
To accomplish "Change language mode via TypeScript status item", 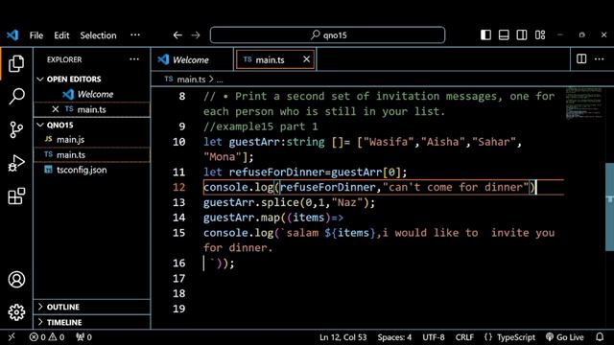I will (x=516, y=337).
